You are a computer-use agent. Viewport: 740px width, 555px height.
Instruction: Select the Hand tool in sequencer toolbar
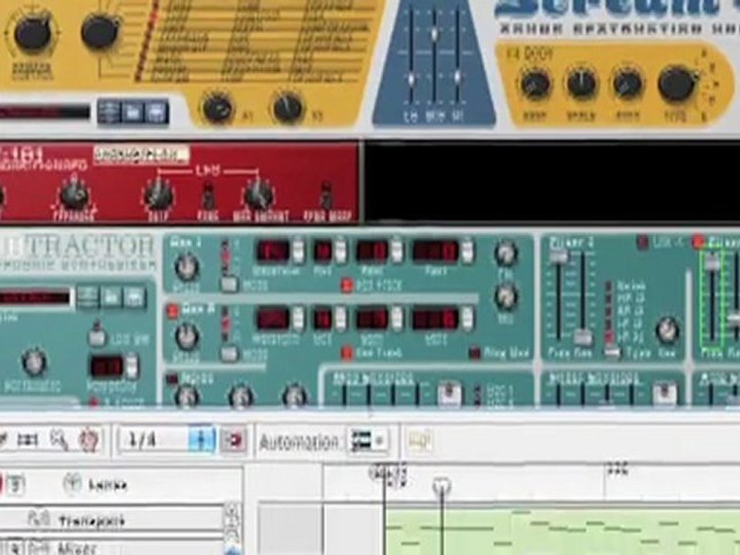89,439
